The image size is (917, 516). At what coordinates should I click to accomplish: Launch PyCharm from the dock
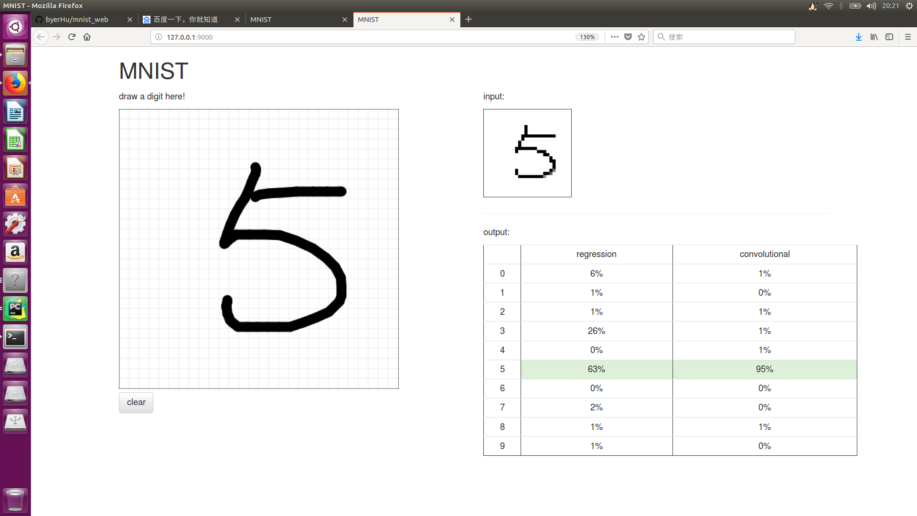[x=15, y=309]
